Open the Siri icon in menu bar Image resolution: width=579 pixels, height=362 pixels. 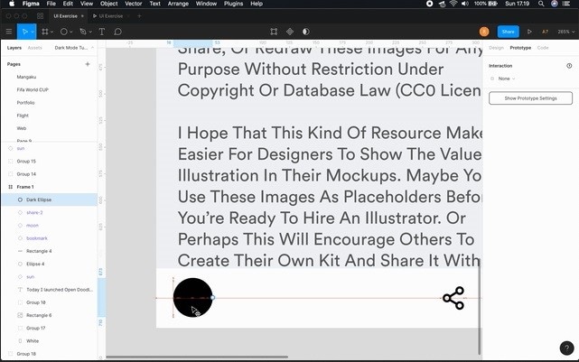[555, 4]
